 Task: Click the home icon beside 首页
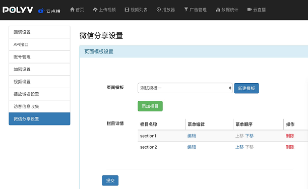coord(72,10)
